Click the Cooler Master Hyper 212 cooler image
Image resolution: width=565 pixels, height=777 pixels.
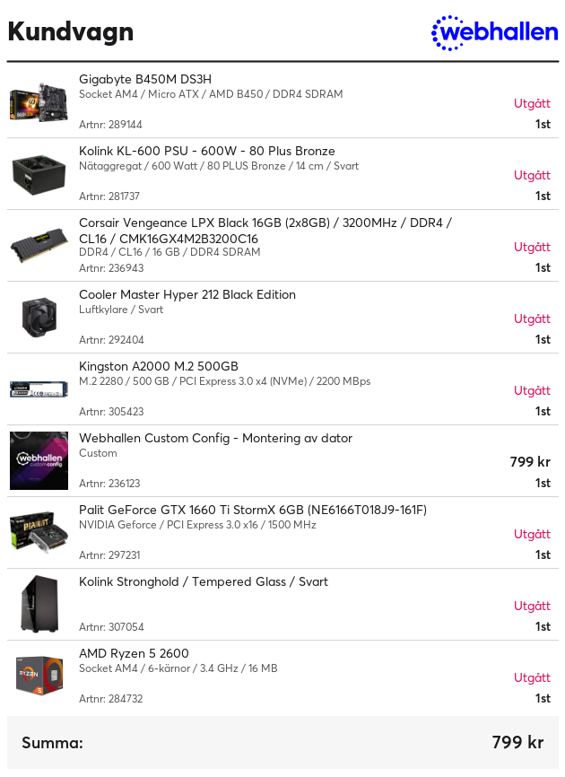tap(39, 317)
